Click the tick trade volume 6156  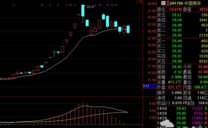point(198,113)
